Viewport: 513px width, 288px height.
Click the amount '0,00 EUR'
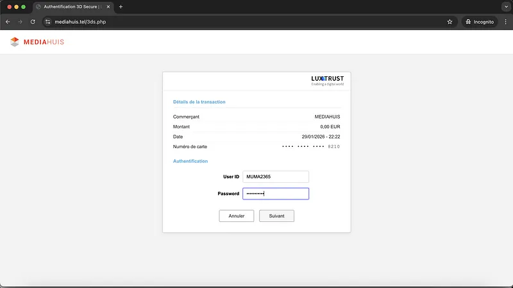pos(330,126)
